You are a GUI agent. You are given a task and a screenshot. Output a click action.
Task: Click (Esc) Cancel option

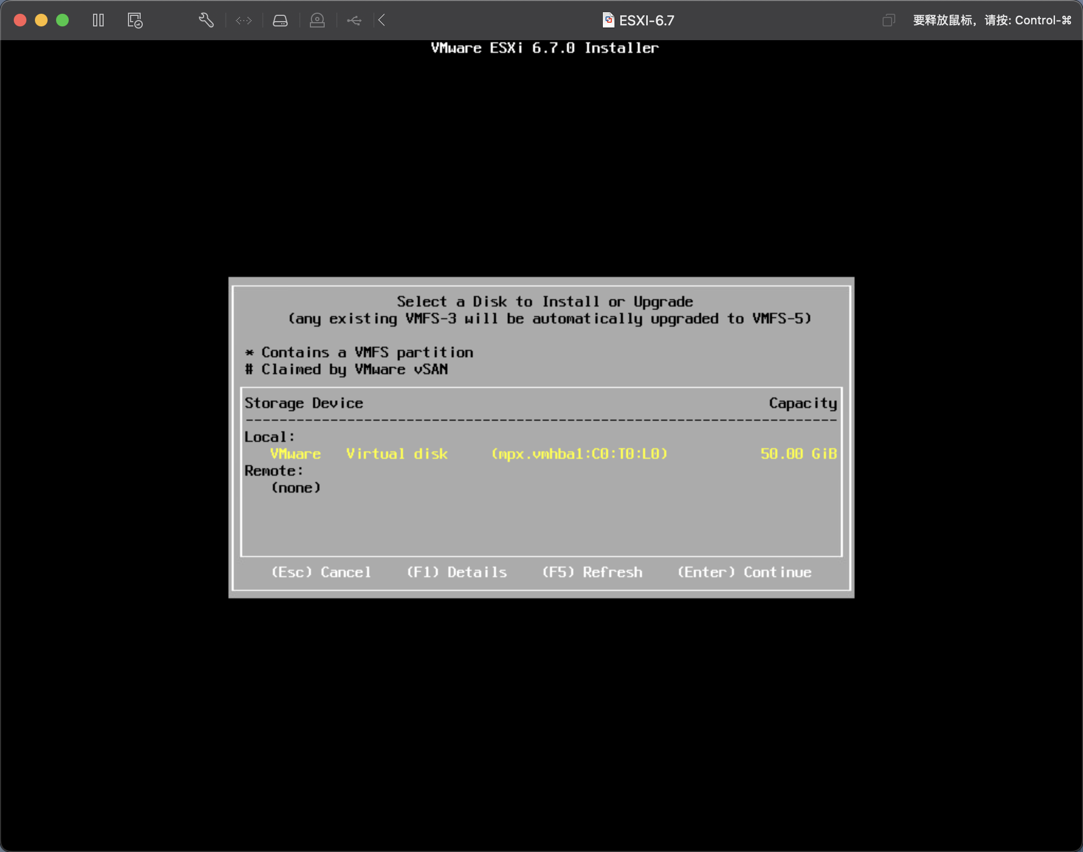321,572
